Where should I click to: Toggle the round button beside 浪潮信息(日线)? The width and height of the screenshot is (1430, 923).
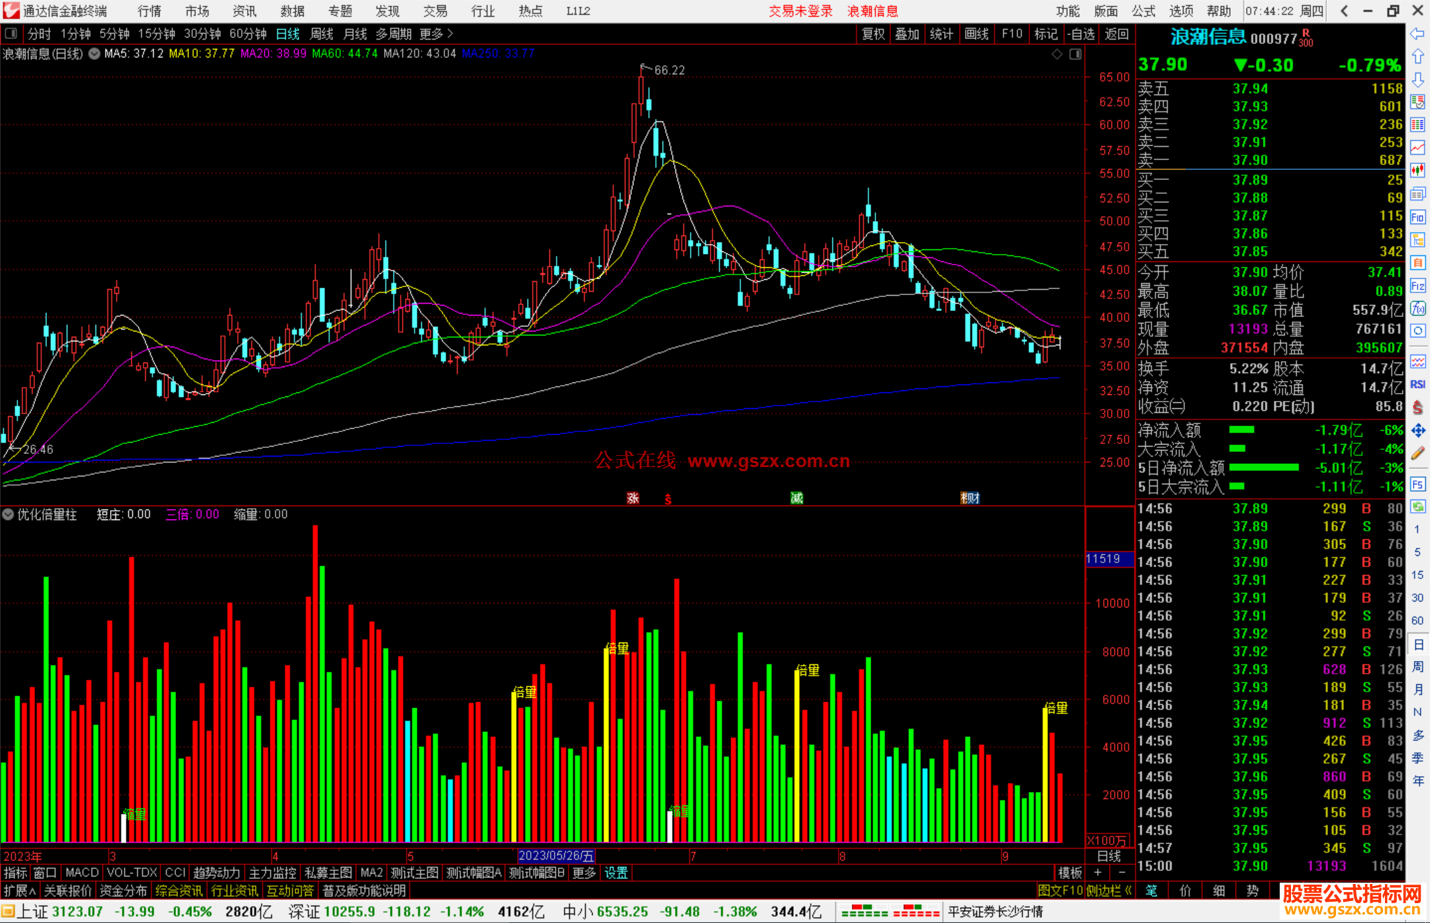pos(94,54)
